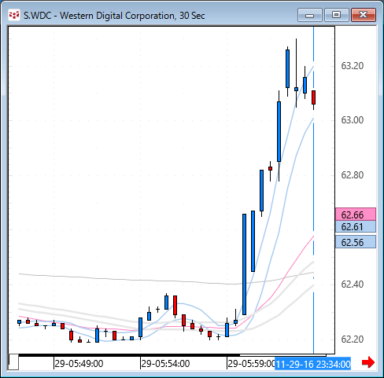Click the horizontal chart scrollbar
Image resolution: width=384 pixels, height=378 pixels.
172,355
